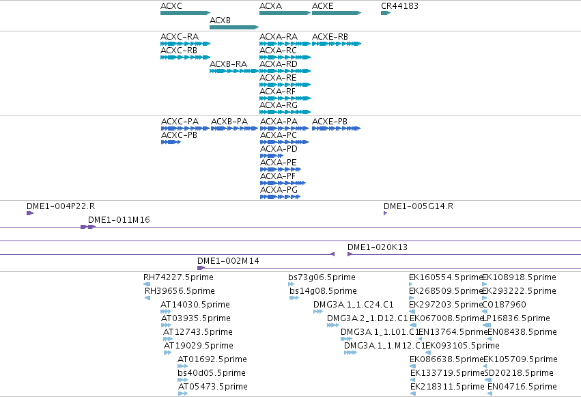Select feature DMG3A.1_1.M12.C1

click(x=350, y=353)
